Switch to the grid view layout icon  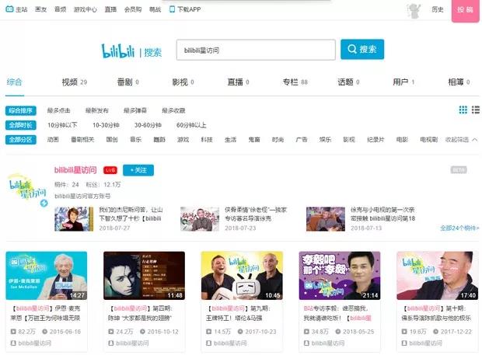[463, 110]
